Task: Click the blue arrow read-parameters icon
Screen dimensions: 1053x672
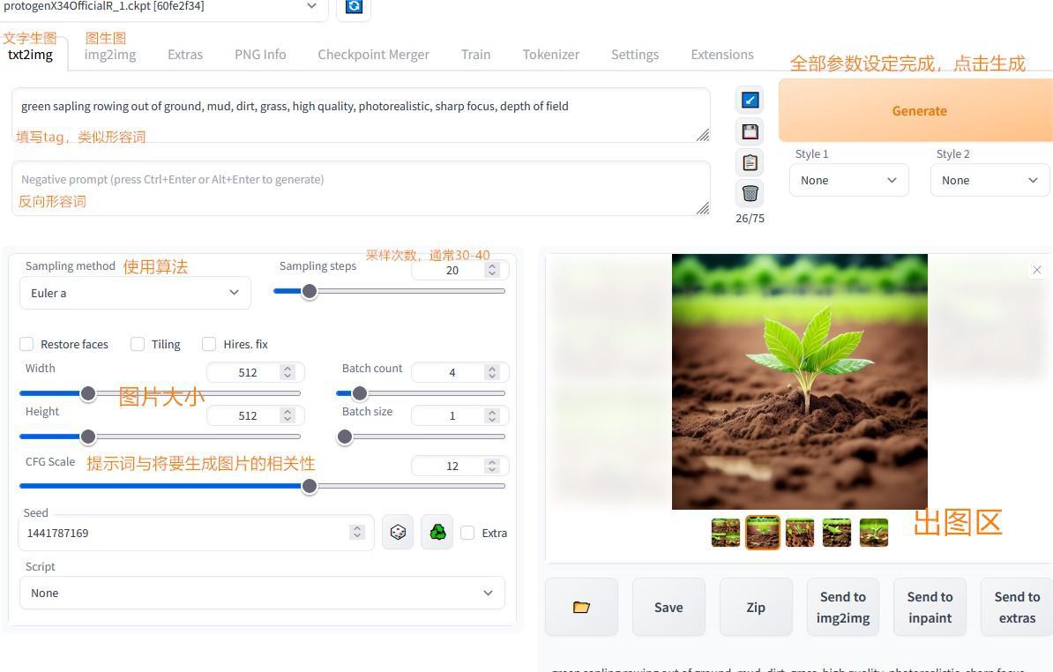Action: pyautogui.click(x=750, y=101)
